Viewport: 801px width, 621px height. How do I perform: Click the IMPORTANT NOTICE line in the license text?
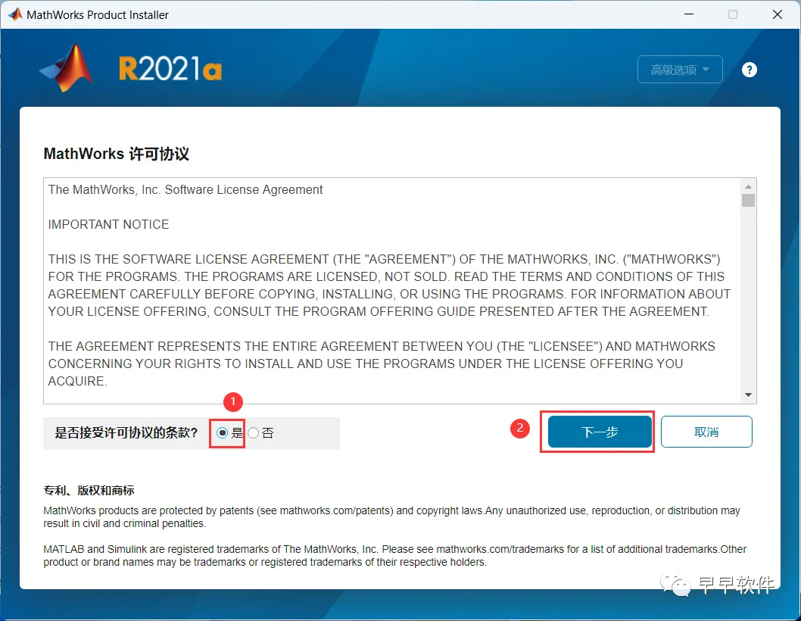click(x=108, y=224)
